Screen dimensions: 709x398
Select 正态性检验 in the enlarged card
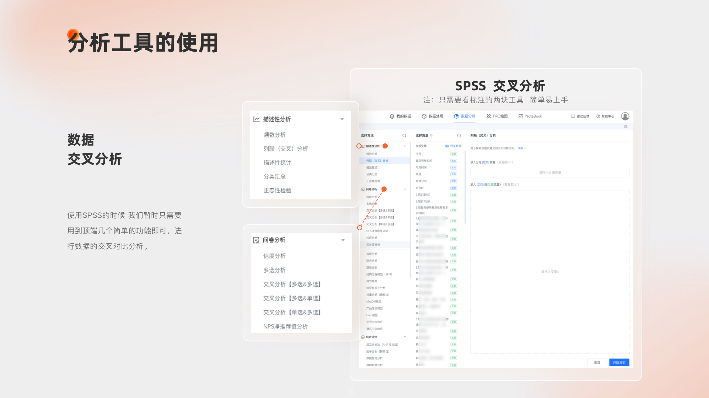[x=277, y=191]
